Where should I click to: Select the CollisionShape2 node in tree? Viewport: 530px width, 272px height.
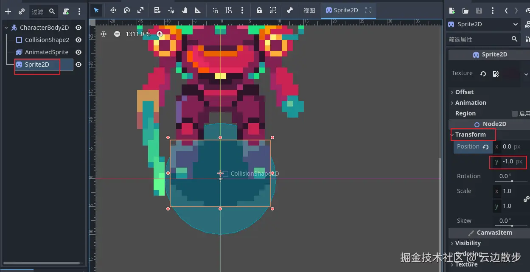[47, 40]
